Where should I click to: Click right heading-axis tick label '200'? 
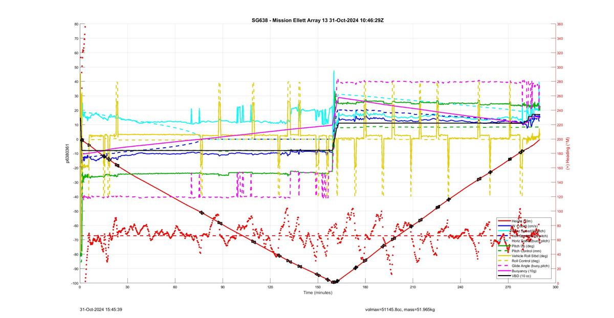coord(560,139)
